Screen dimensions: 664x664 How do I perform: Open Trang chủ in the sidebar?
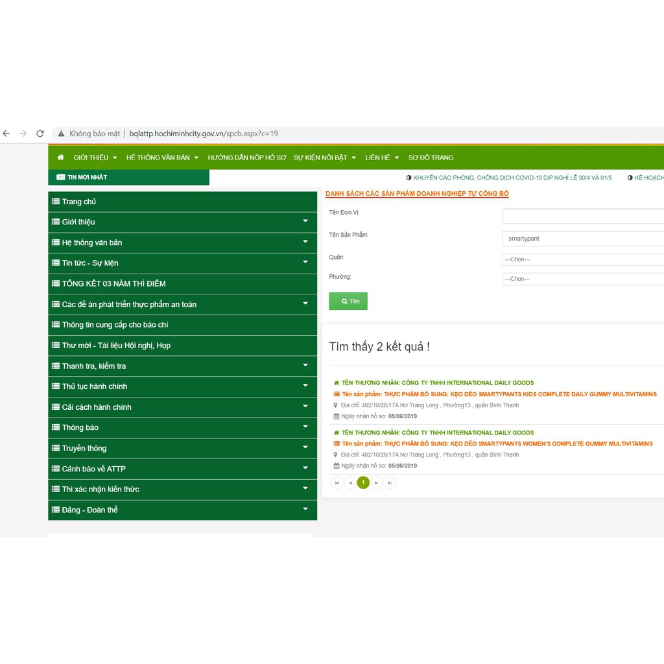[79, 202]
